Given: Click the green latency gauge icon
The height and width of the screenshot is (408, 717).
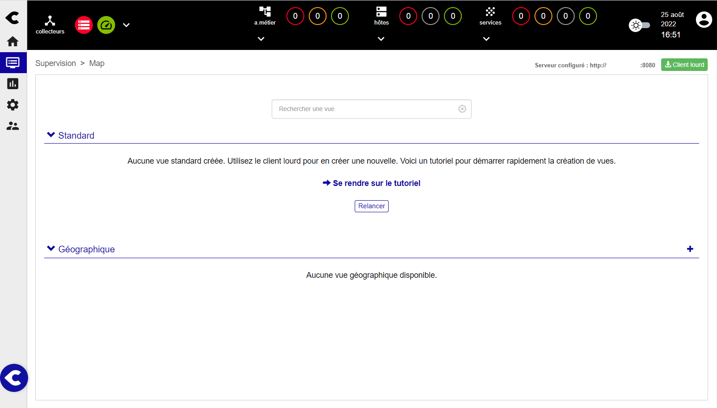Looking at the screenshot, I should pyautogui.click(x=106, y=25).
